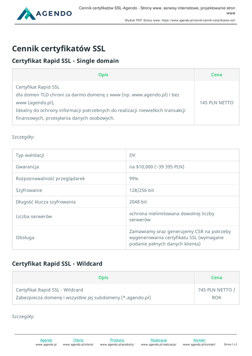
Task: Click the "Strona 1 z 2" page indicator
Action: [x=230, y=345]
